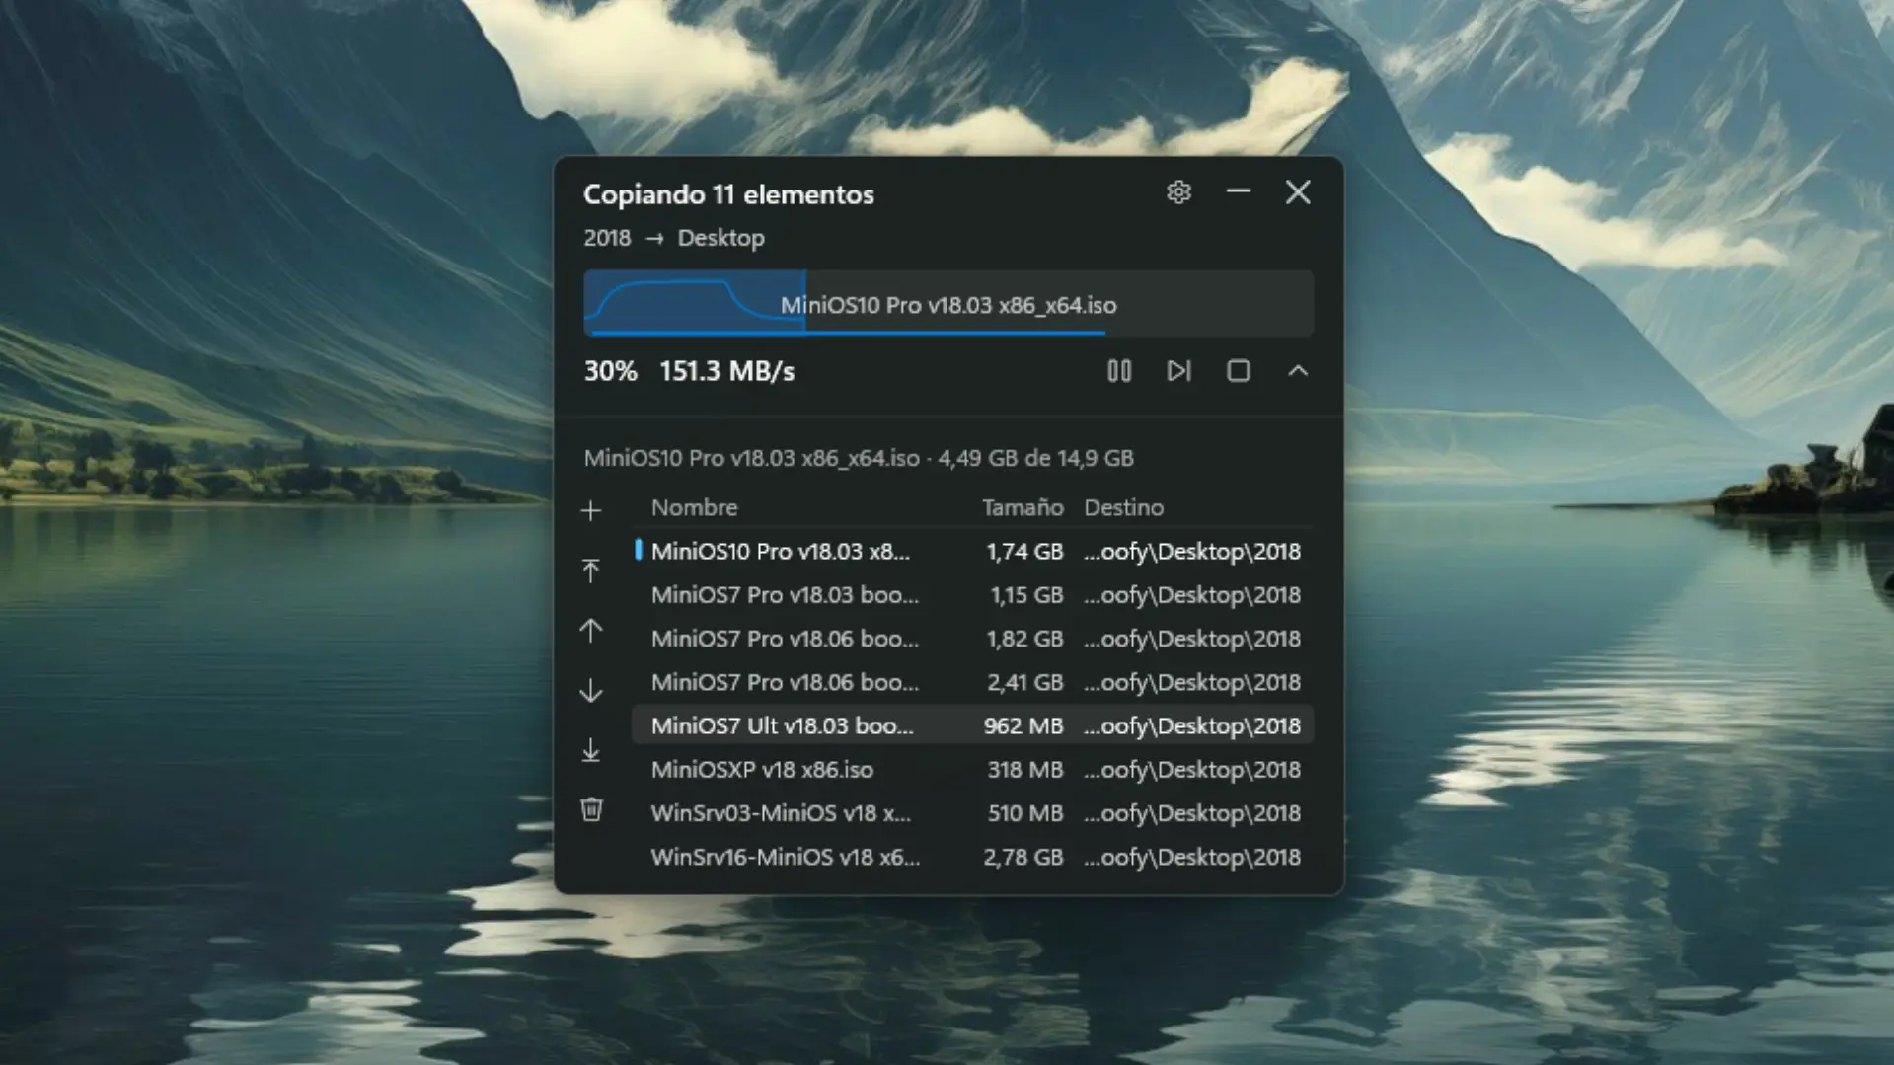
Task: Stop the copy with the square button
Action: [x=1239, y=371]
